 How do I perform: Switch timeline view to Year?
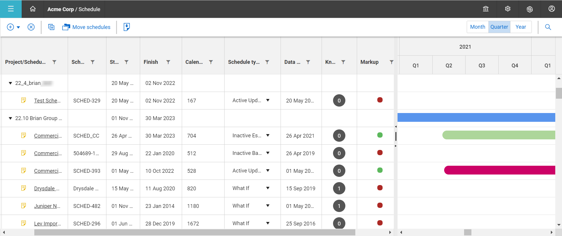pos(521,27)
